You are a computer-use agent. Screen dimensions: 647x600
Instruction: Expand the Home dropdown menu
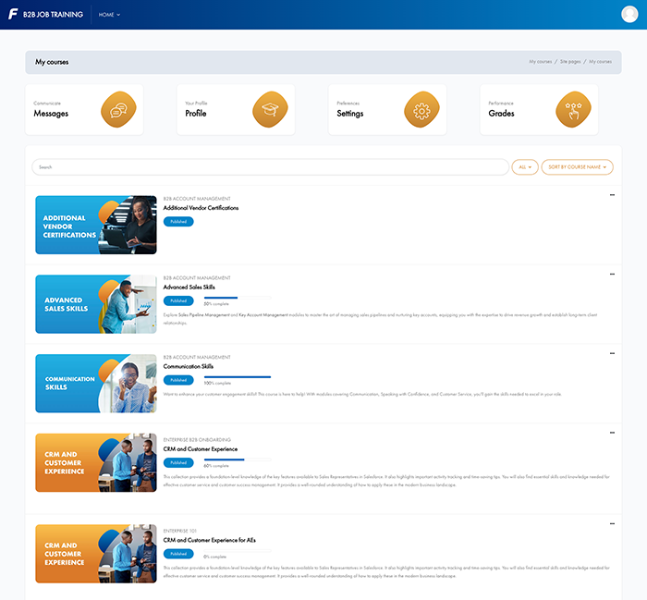point(109,15)
